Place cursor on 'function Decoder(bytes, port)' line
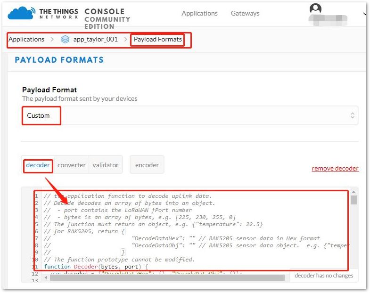Screen dimensions: 370x293 tap(96, 267)
